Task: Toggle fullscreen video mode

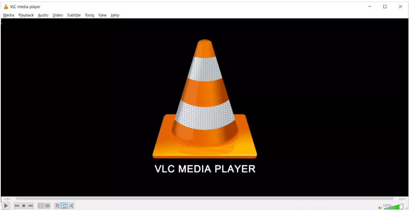Action: 41,206
